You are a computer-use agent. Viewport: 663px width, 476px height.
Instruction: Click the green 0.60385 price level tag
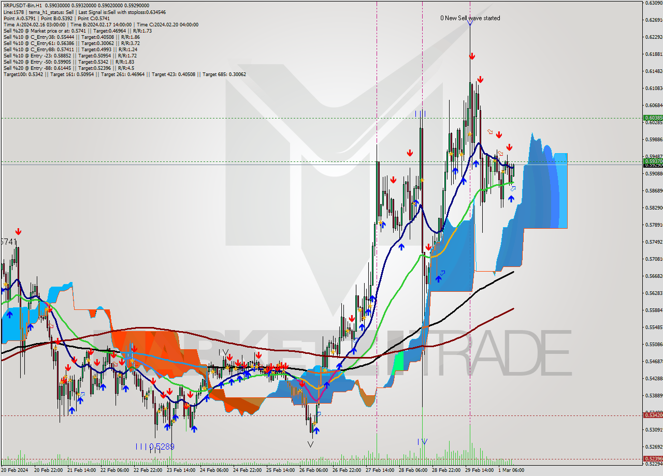pyautogui.click(x=653, y=118)
